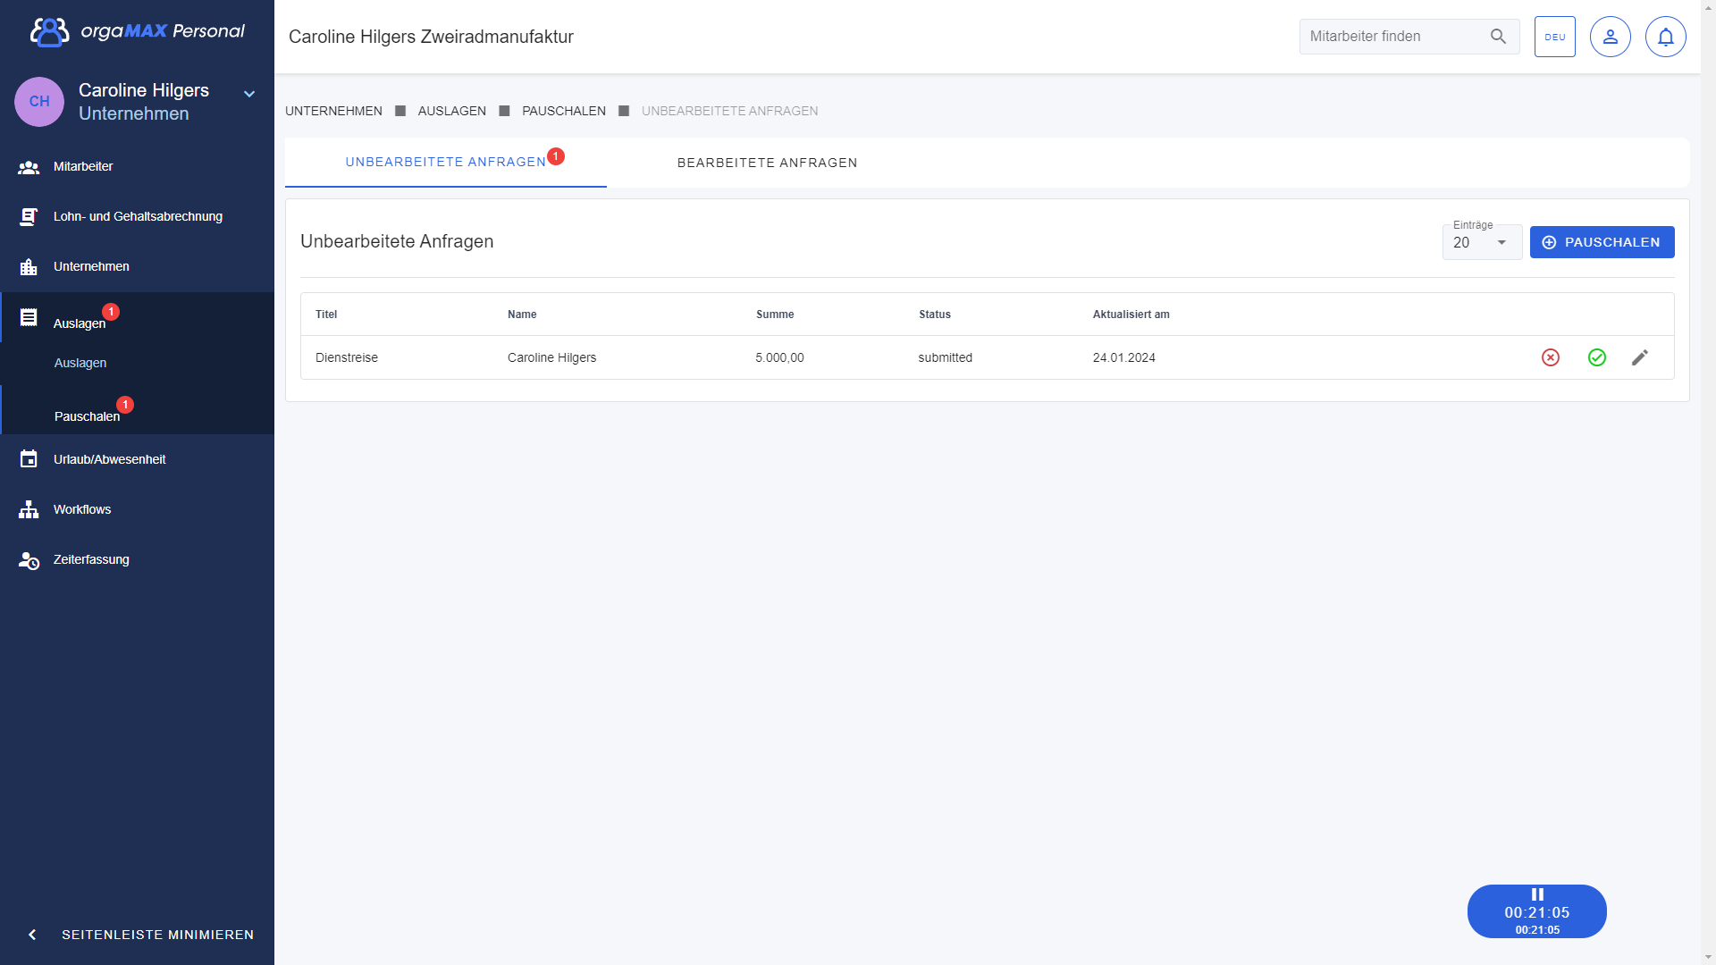Screen dimensions: 1716x965
Task: Collapse the Auslagen sidebar section
Action: [80, 323]
